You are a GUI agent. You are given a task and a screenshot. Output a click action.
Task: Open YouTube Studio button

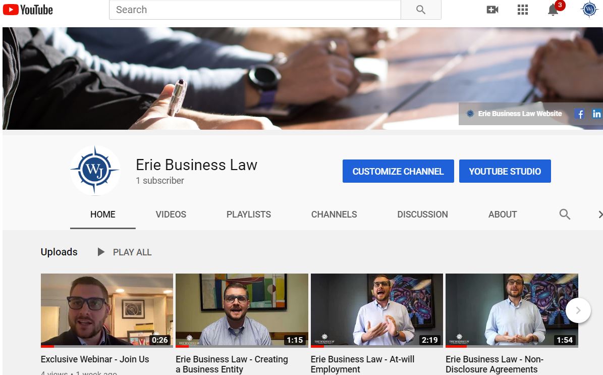[505, 171]
